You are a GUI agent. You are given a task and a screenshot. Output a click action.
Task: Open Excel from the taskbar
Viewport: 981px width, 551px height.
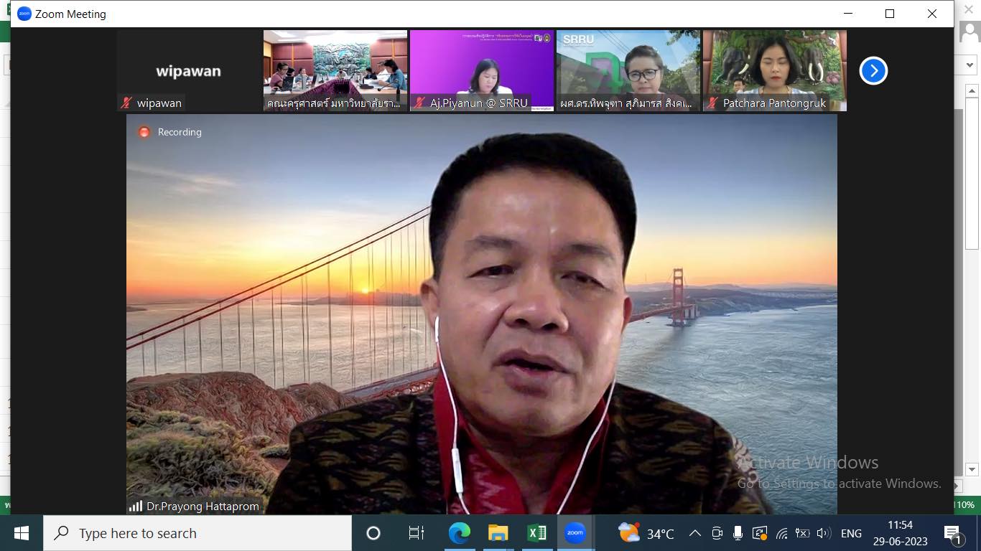(536, 533)
